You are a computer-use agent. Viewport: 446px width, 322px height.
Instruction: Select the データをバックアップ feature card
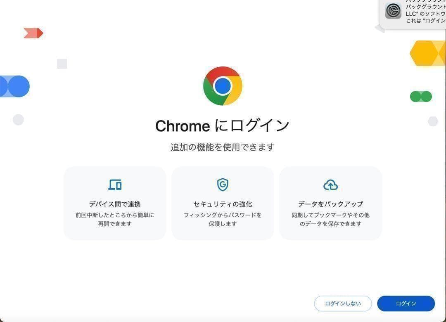click(x=330, y=202)
